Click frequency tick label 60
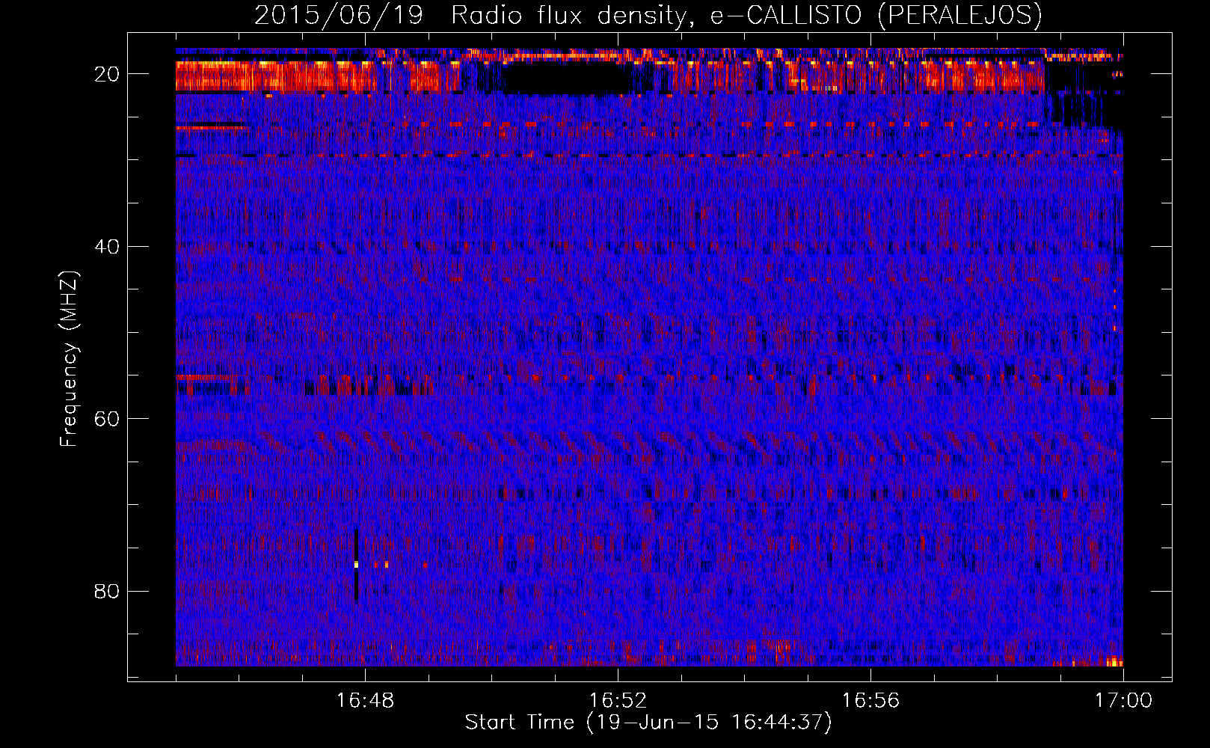This screenshot has width=1210, height=748. [108, 418]
